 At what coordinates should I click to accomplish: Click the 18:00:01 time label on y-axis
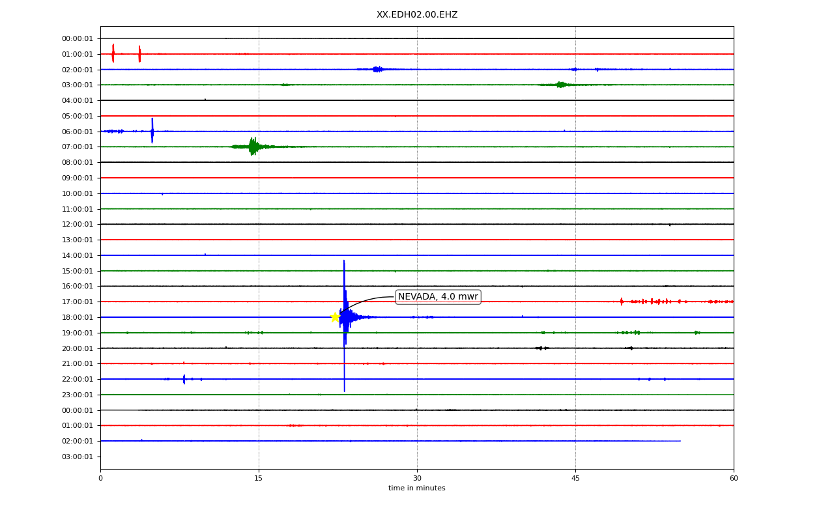[78, 317]
